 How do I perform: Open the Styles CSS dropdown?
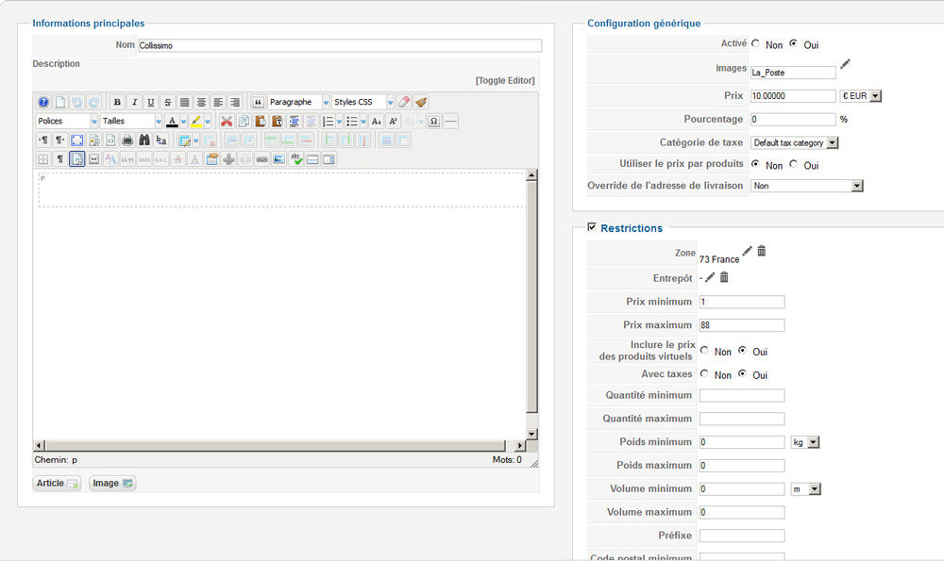pyautogui.click(x=363, y=102)
